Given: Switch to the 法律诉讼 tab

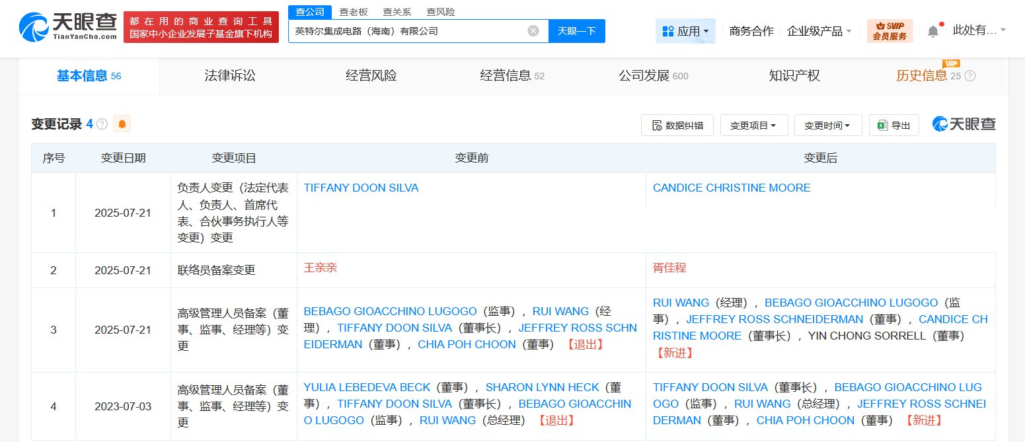Looking at the screenshot, I should point(230,76).
